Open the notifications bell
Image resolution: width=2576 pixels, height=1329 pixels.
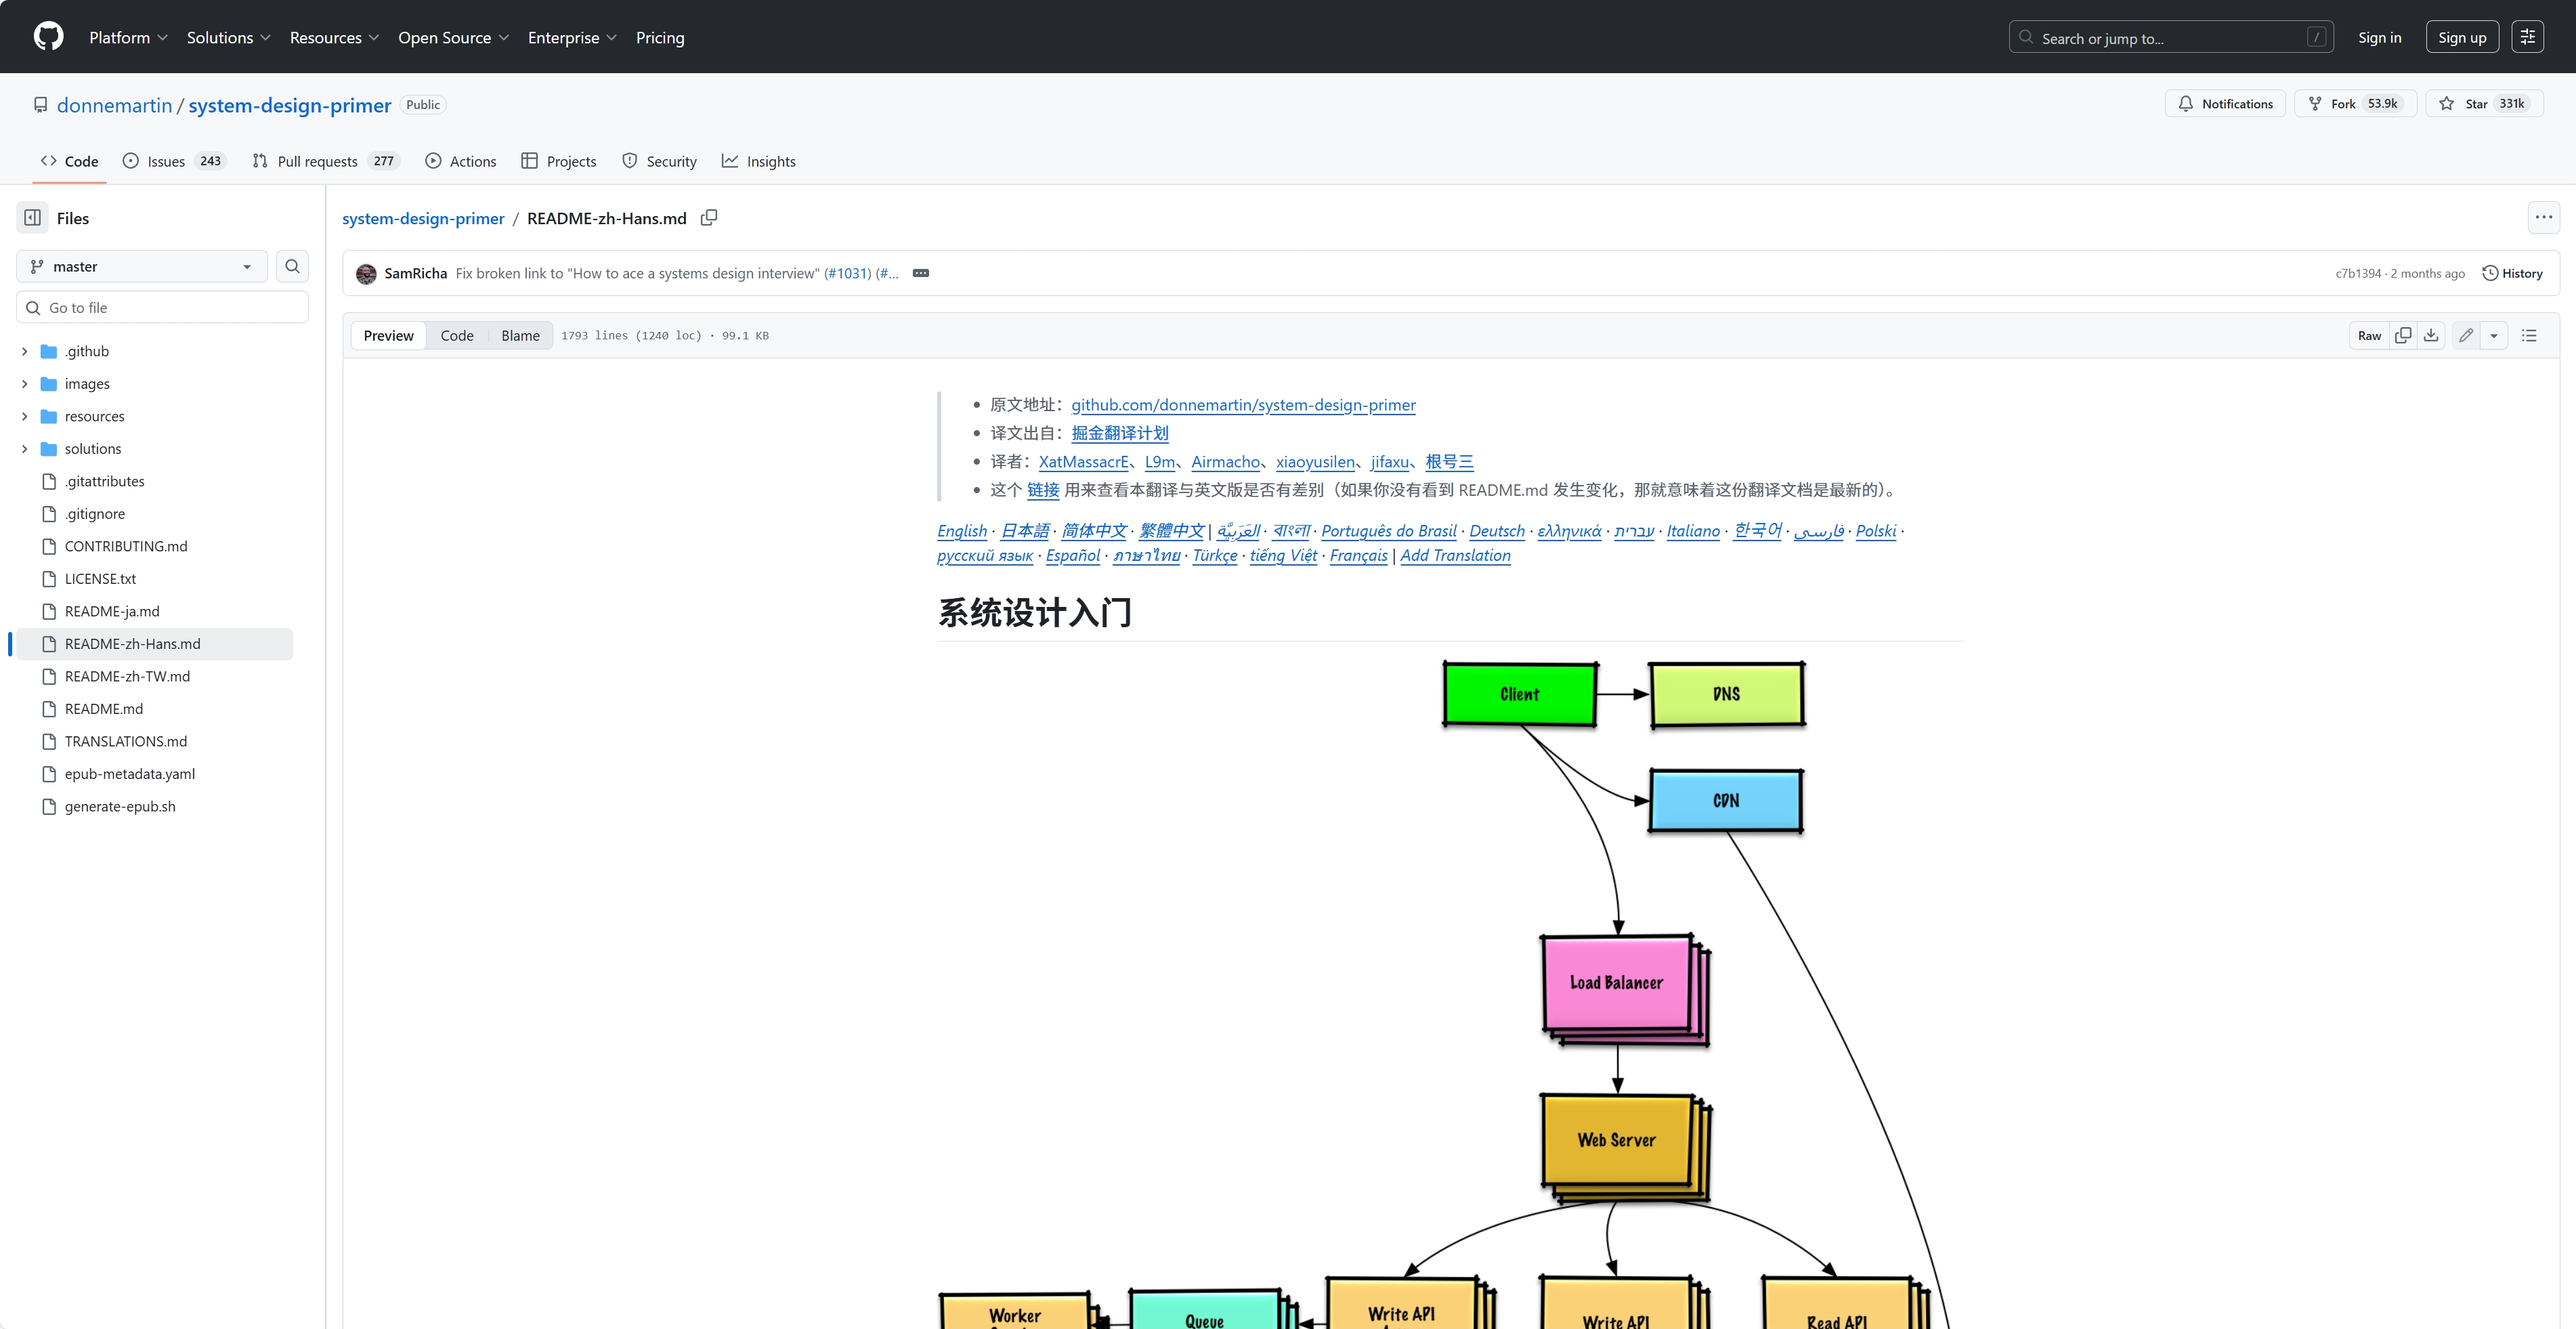pos(2224,103)
